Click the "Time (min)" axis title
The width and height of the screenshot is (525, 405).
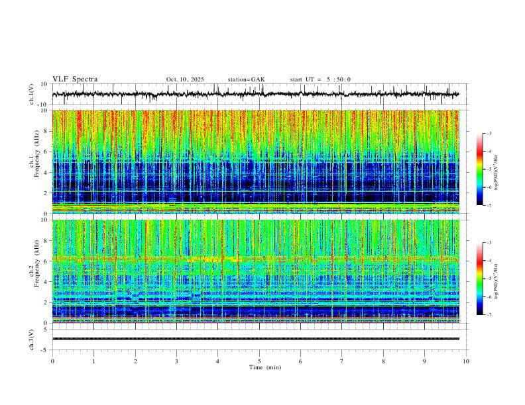coord(265,367)
